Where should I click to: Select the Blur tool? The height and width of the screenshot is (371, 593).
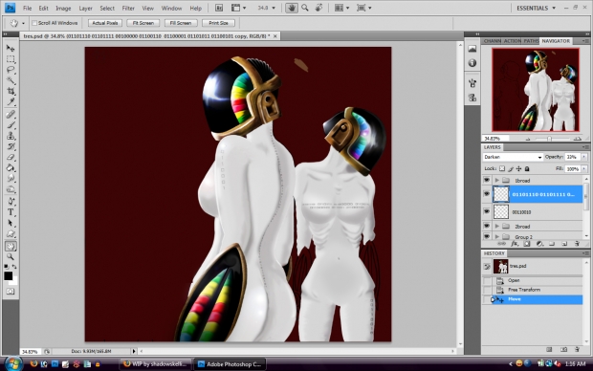11,178
